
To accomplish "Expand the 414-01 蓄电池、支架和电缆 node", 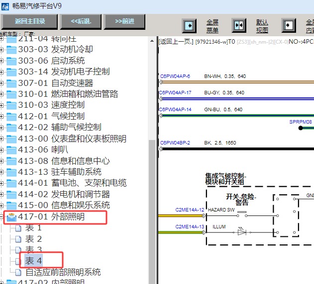I will coord(1,183).
